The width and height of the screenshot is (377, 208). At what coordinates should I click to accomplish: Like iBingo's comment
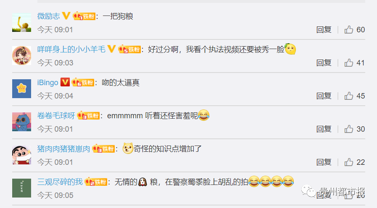[348, 96]
